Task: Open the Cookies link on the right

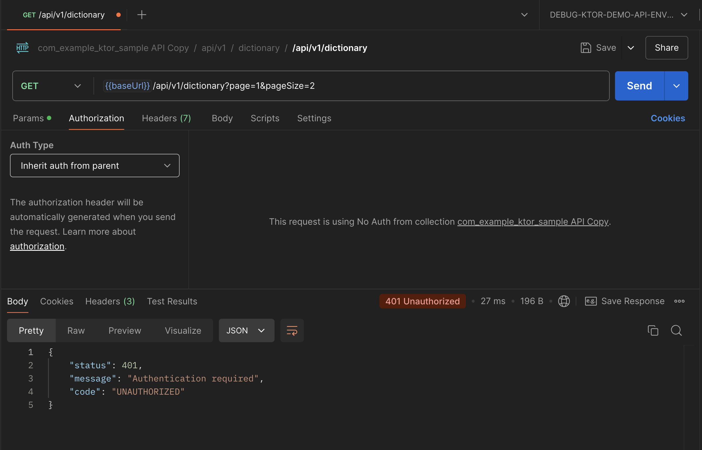Action: 668,118
